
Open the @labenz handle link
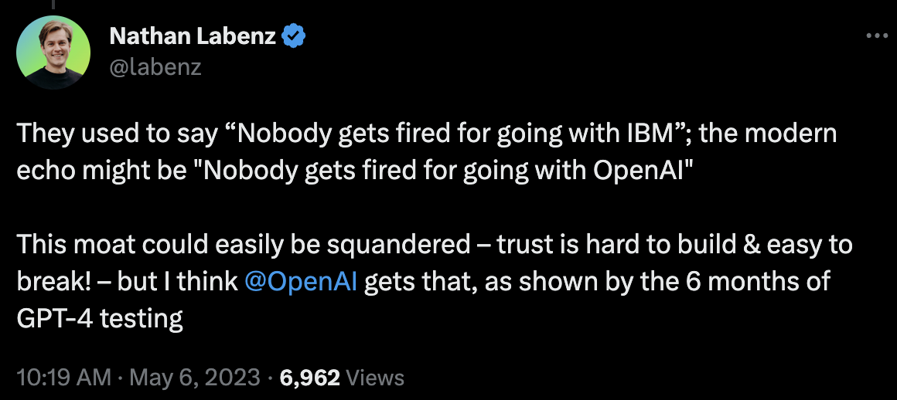click(x=155, y=67)
